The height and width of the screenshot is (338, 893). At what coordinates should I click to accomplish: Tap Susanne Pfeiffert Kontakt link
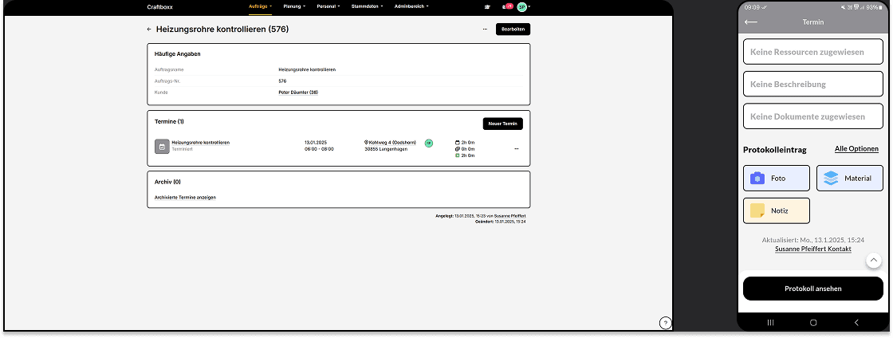click(812, 250)
